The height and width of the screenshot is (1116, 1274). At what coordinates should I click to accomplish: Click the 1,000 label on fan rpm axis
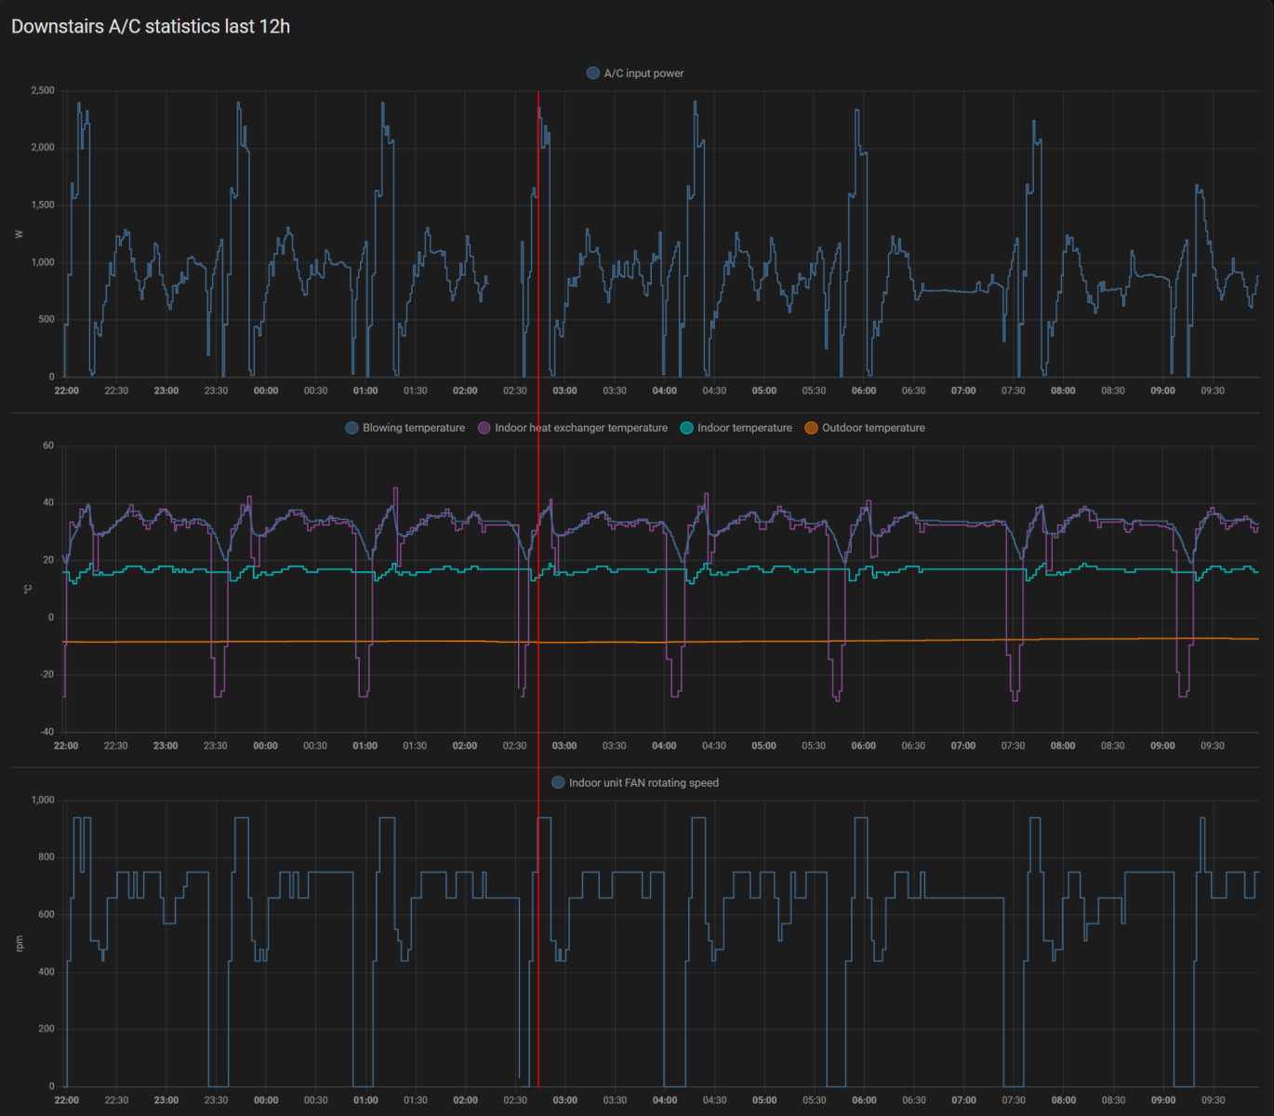(x=43, y=800)
